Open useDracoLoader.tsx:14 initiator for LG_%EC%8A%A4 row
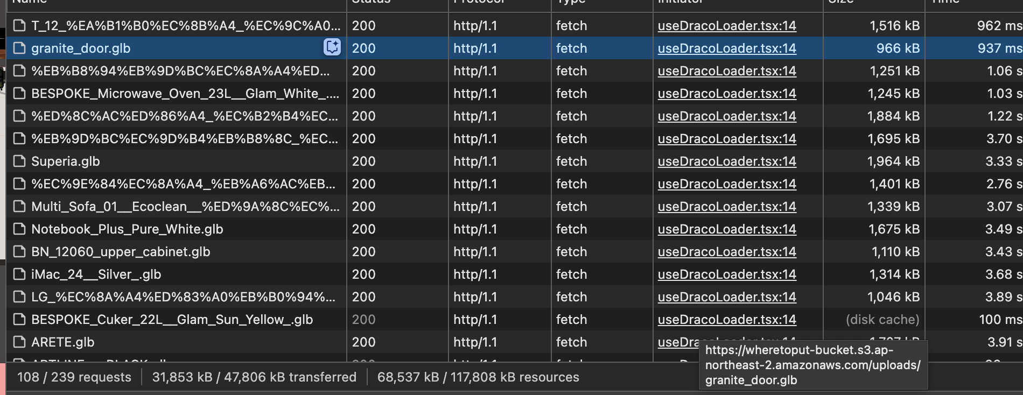Viewport: 1023px width, 395px height. pos(727,297)
